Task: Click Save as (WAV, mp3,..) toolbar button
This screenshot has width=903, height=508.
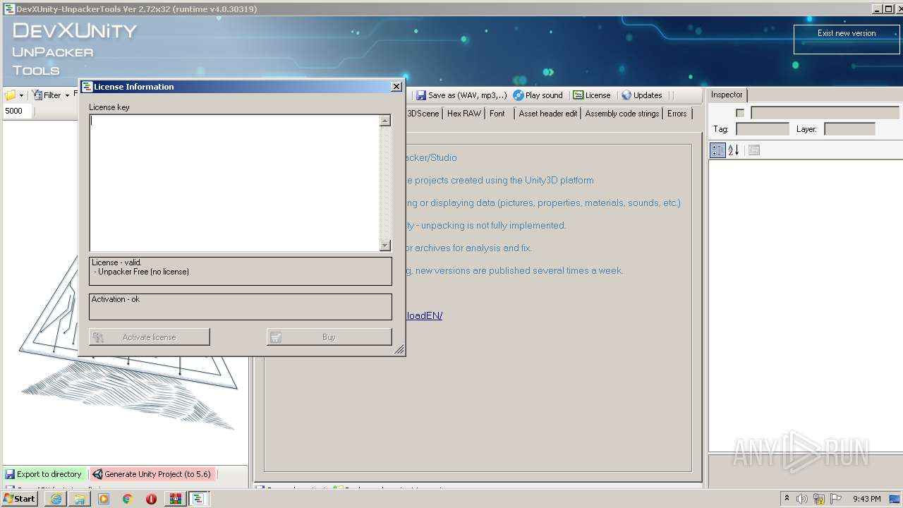Action: pyautogui.click(x=461, y=95)
